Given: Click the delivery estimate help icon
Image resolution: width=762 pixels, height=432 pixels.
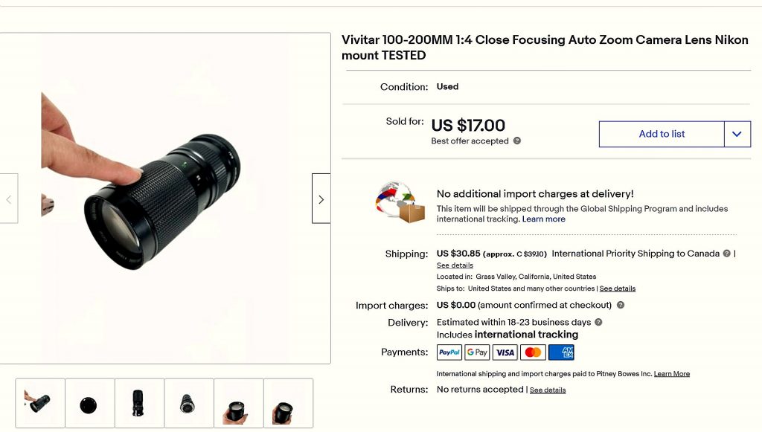Looking at the screenshot, I should pyautogui.click(x=598, y=322).
